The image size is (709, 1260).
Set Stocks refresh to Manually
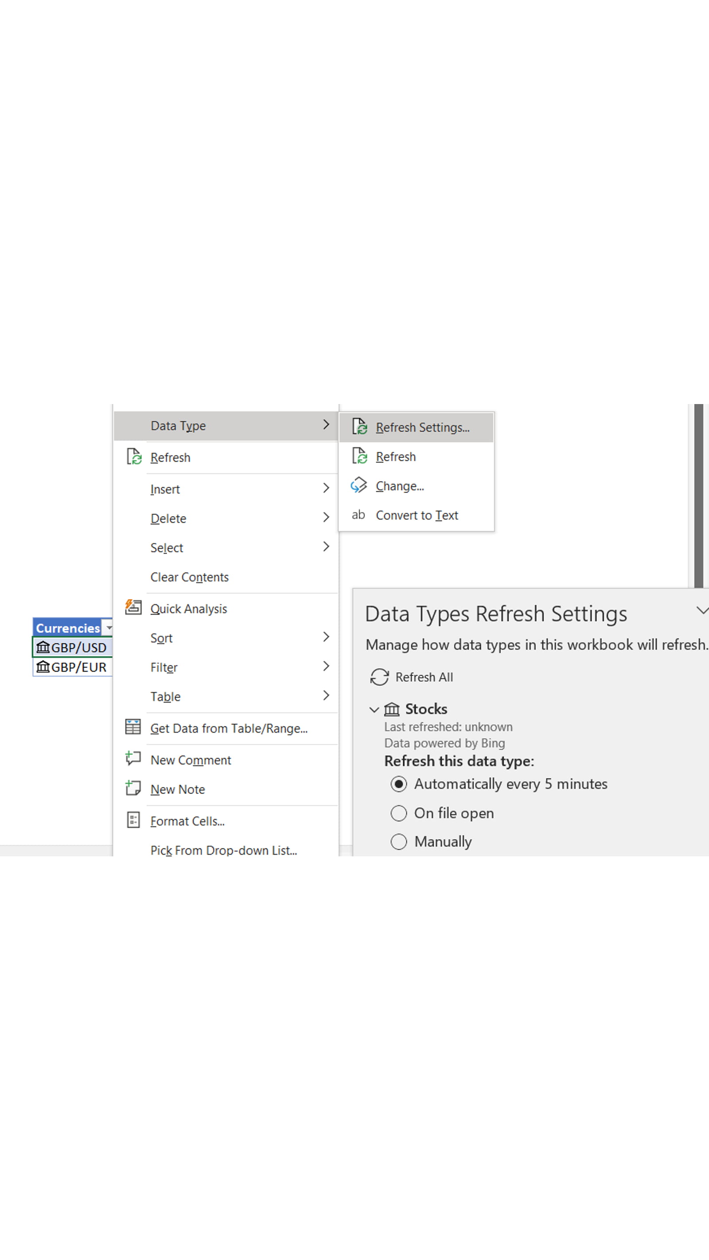coord(399,841)
